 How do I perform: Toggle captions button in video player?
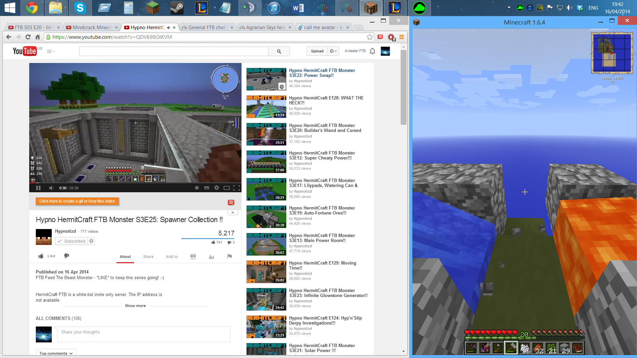click(x=207, y=188)
